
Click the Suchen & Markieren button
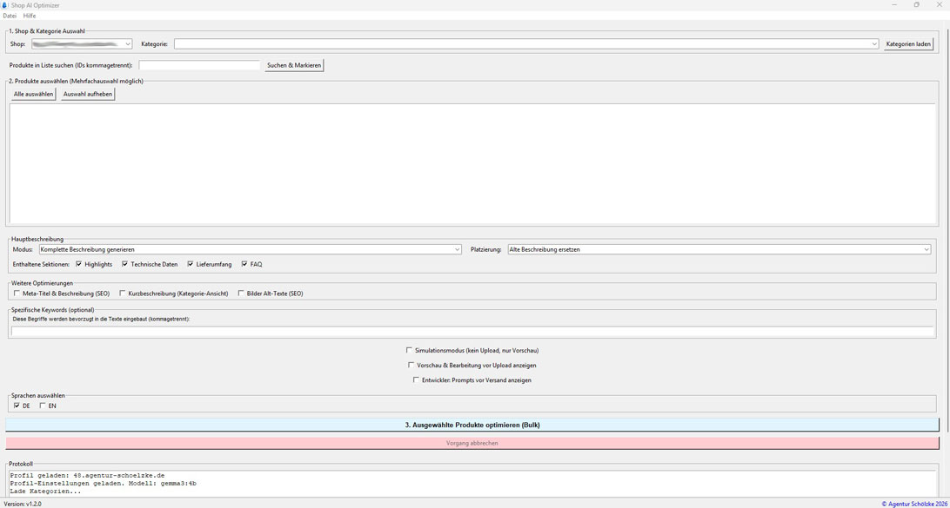coord(294,65)
